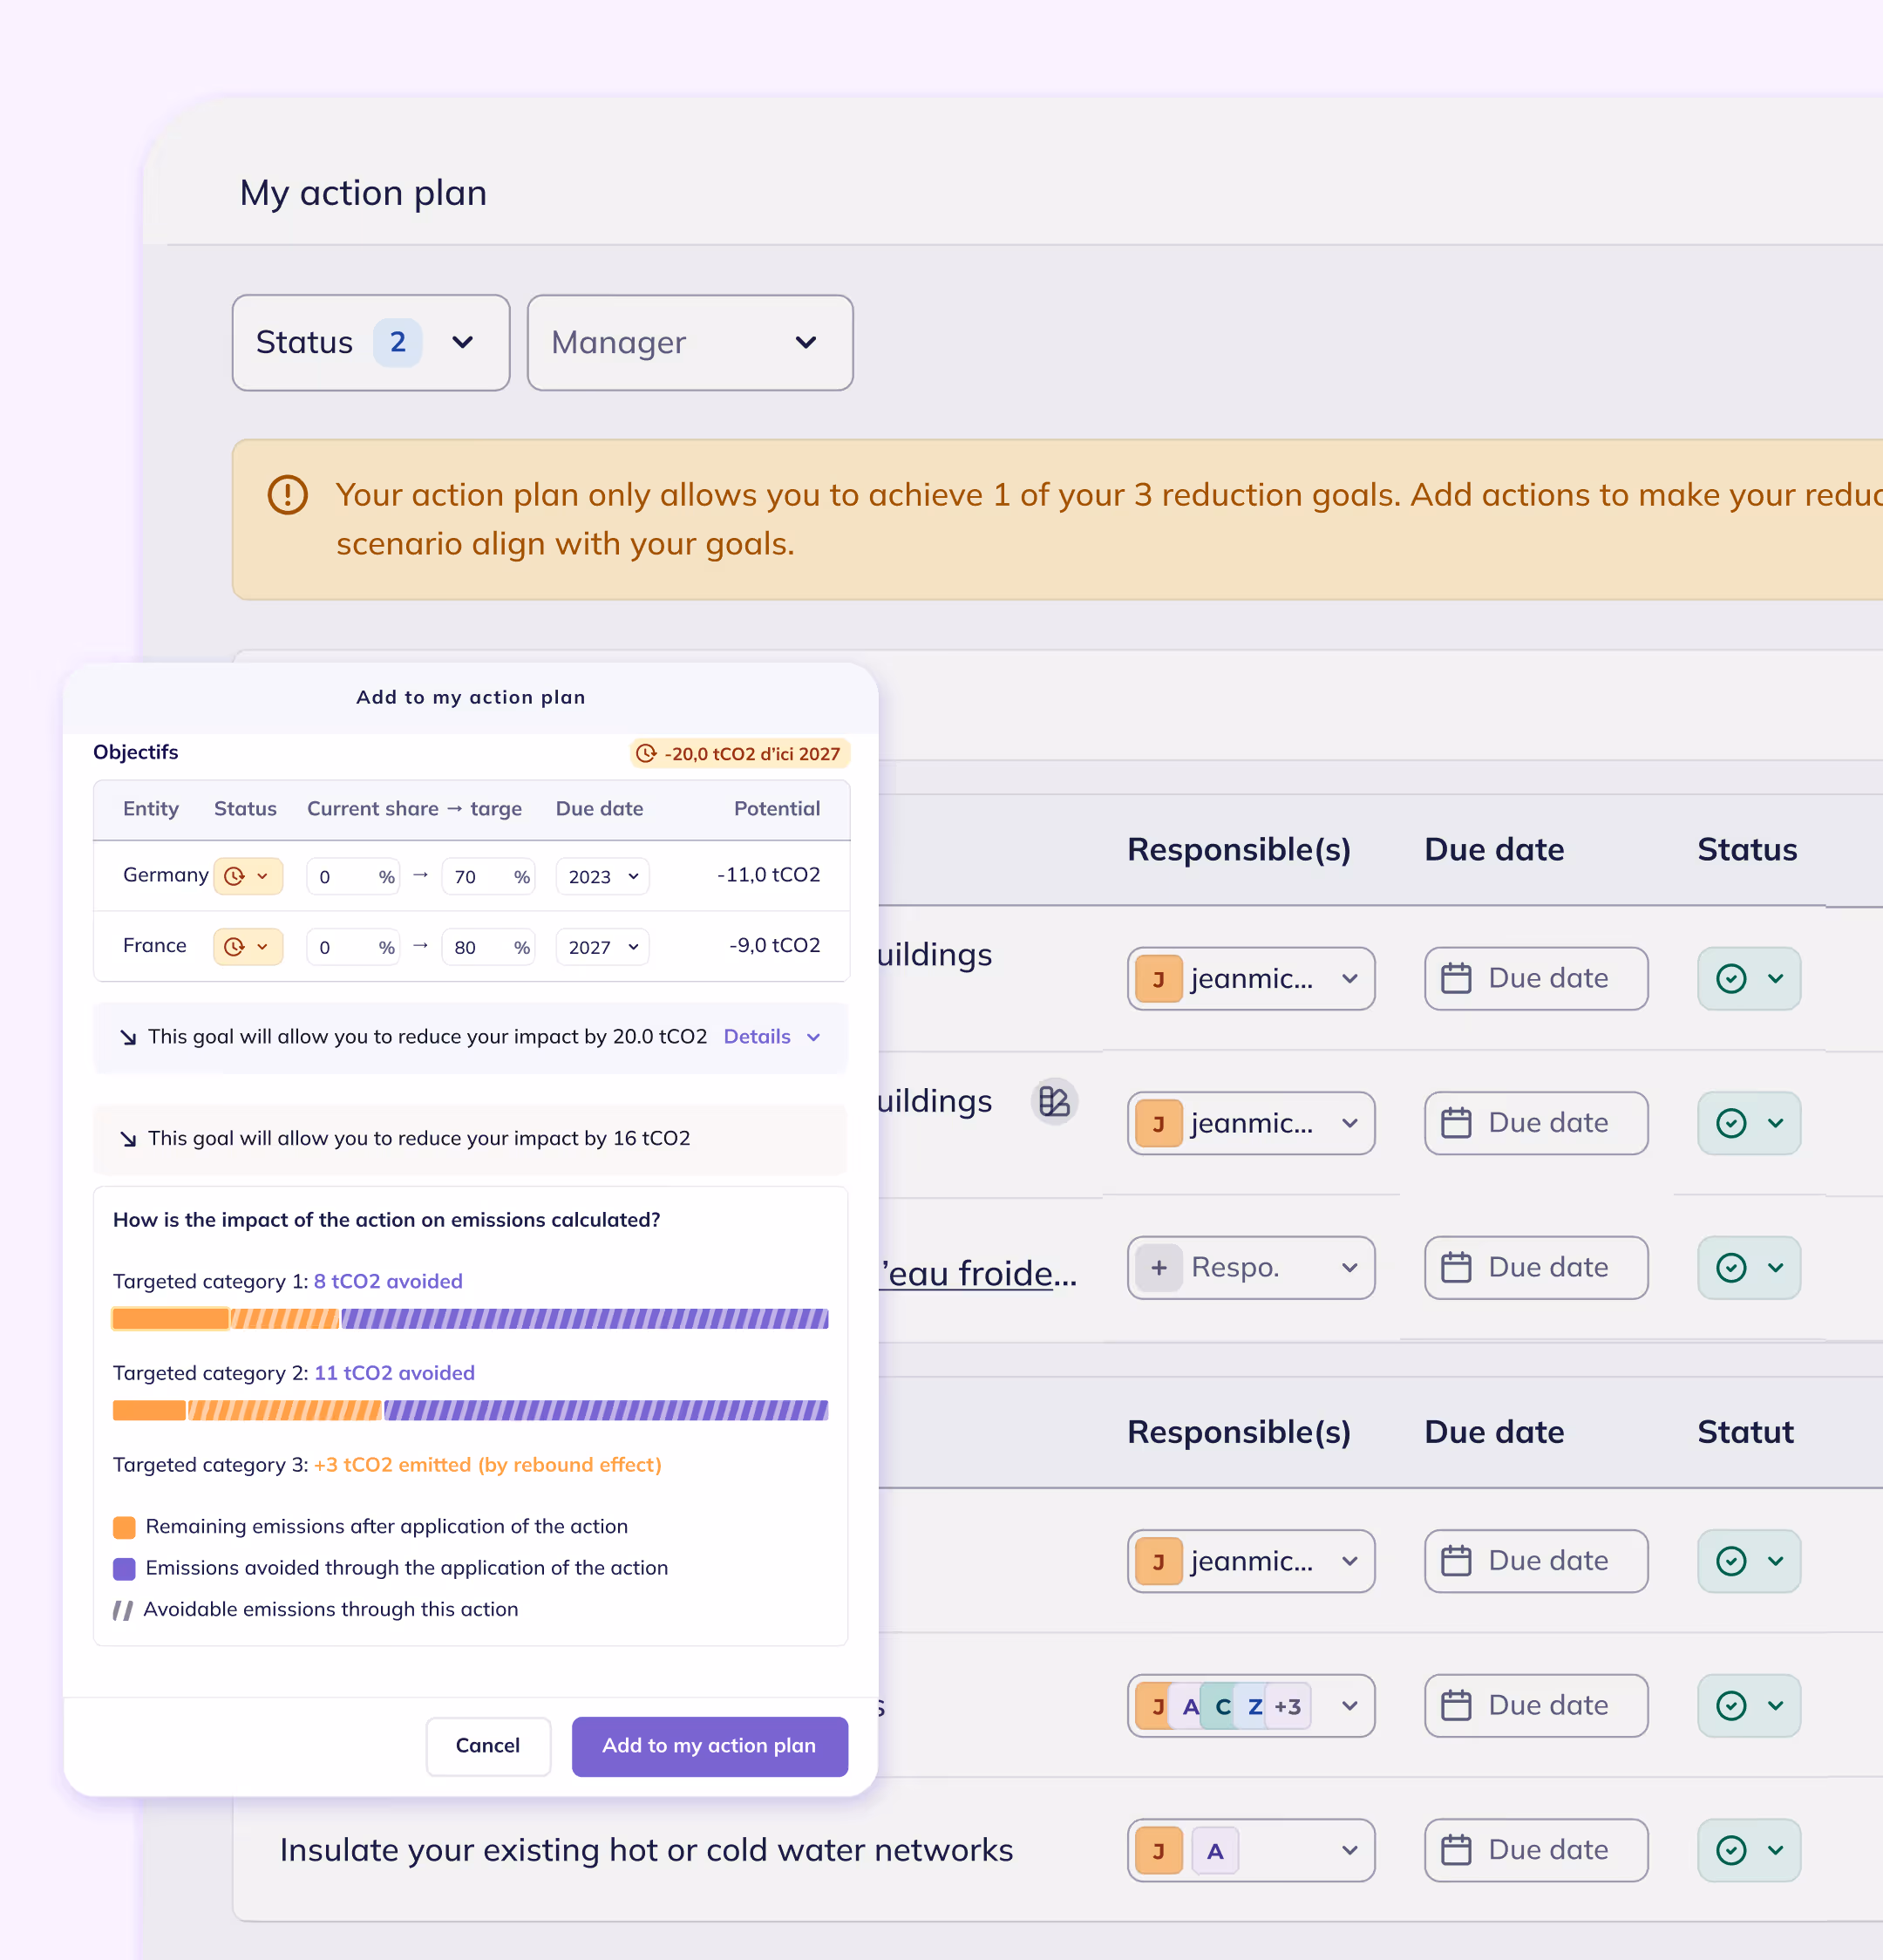Click the clock icon in the -20,0 tCO2 badge
Screen dimensions: 1883x1960
pos(647,754)
